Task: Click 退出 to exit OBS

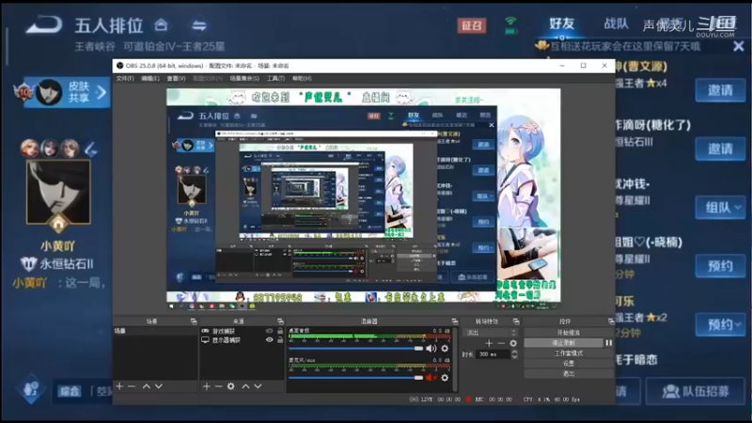Action: (x=569, y=373)
